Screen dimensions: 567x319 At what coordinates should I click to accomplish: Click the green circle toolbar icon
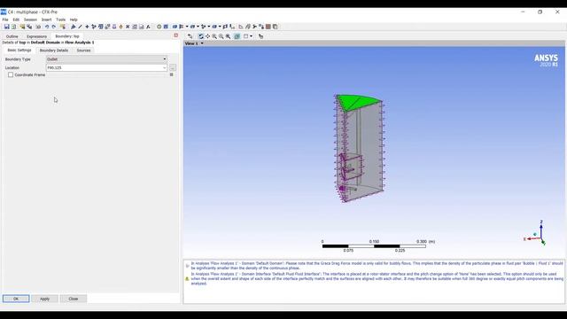(x=159, y=27)
